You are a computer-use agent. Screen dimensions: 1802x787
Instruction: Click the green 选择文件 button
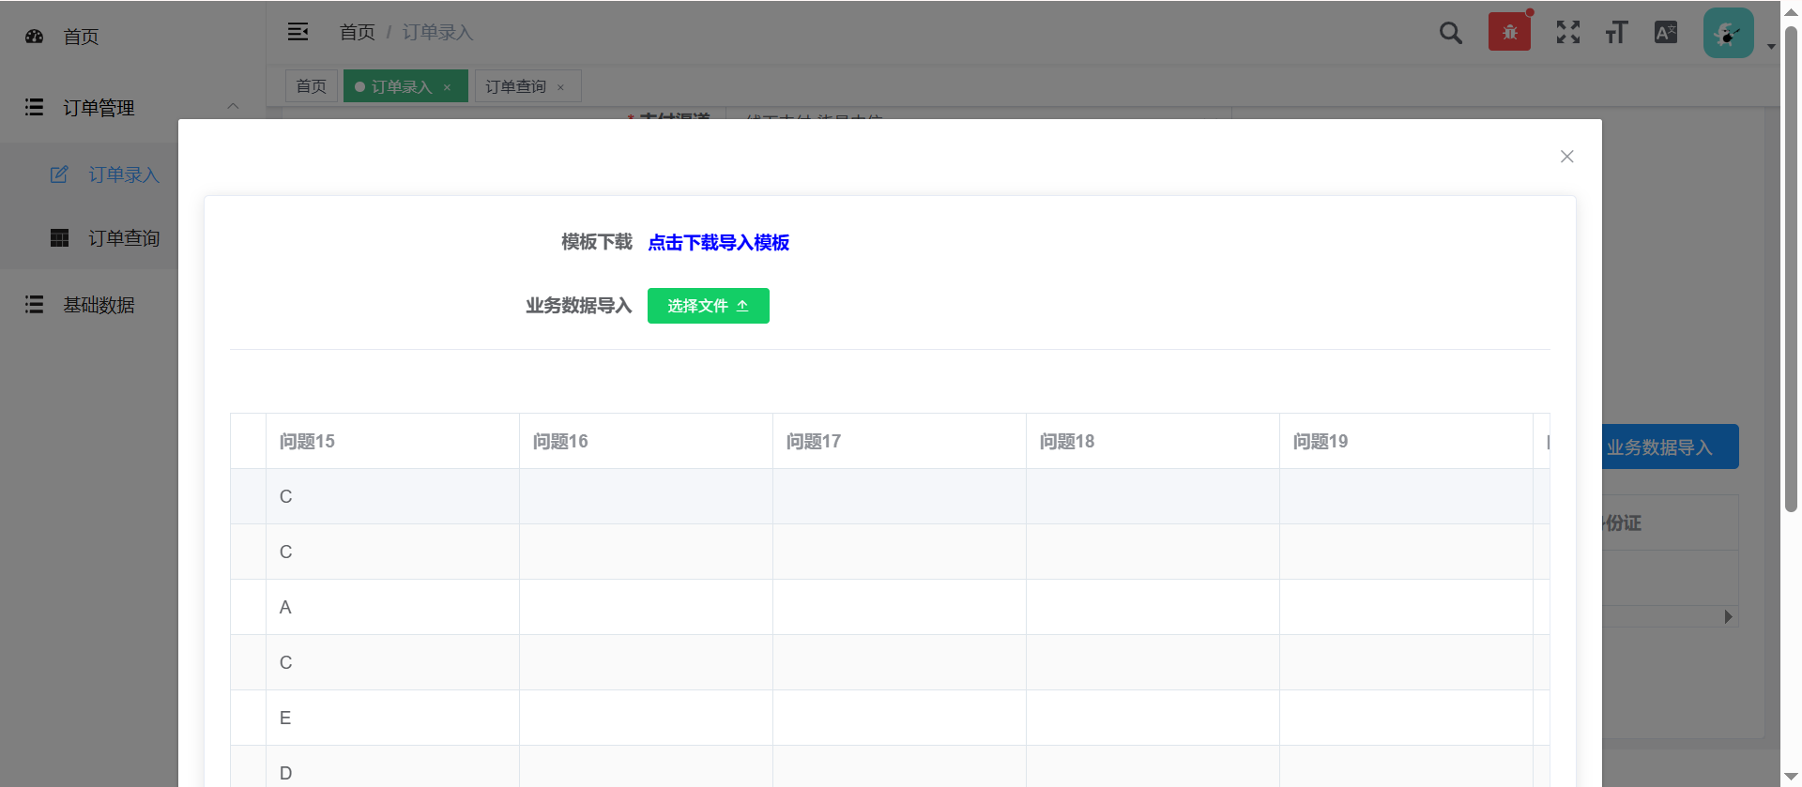[709, 306]
